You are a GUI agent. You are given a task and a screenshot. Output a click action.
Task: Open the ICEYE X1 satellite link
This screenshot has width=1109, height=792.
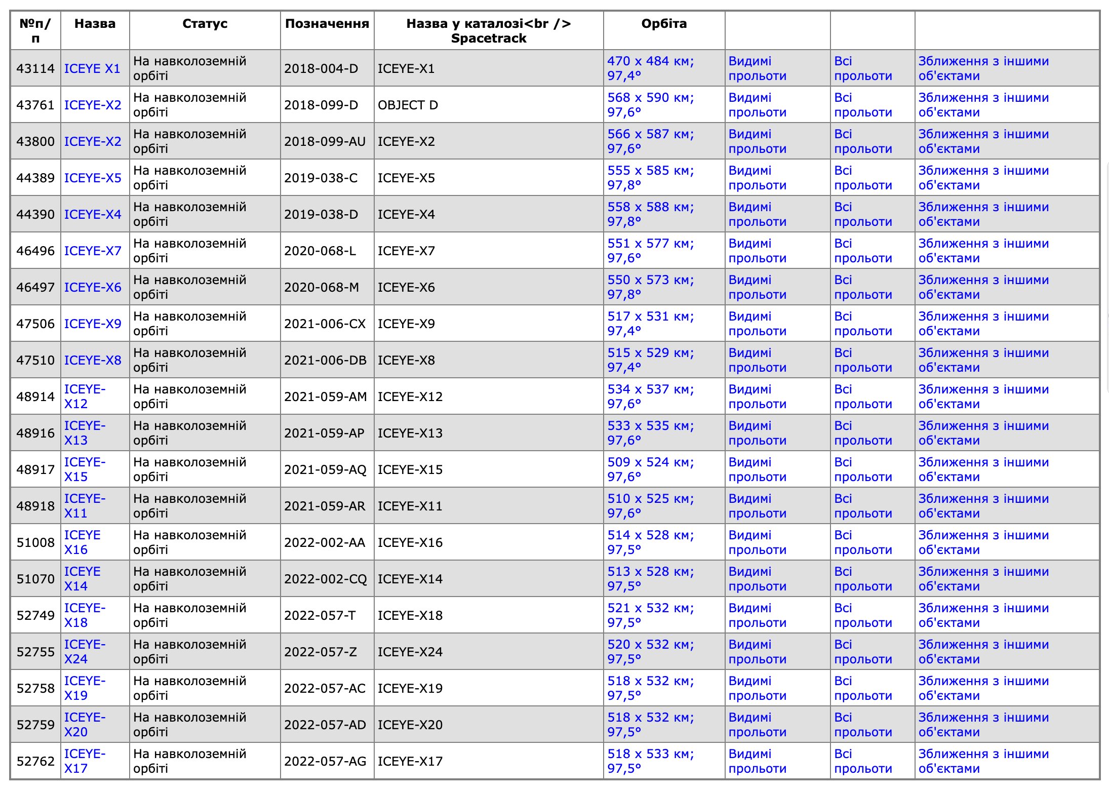pyautogui.click(x=92, y=68)
